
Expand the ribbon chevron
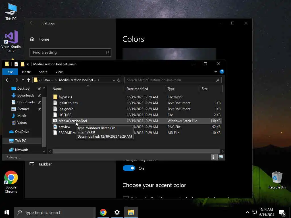pyautogui.click(x=216, y=72)
